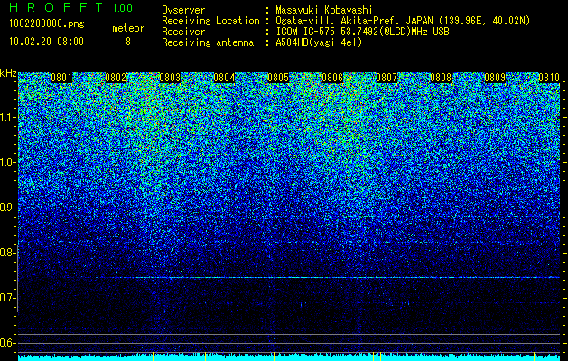Click the HROFFT 1.00 program title
This screenshot has height=361, width=568.
[71, 7]
